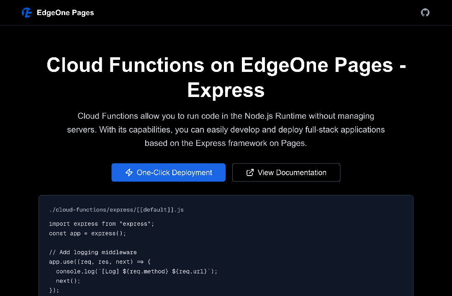Click the import express code line
The image size is (452, 296).
[x=101, y=224]
